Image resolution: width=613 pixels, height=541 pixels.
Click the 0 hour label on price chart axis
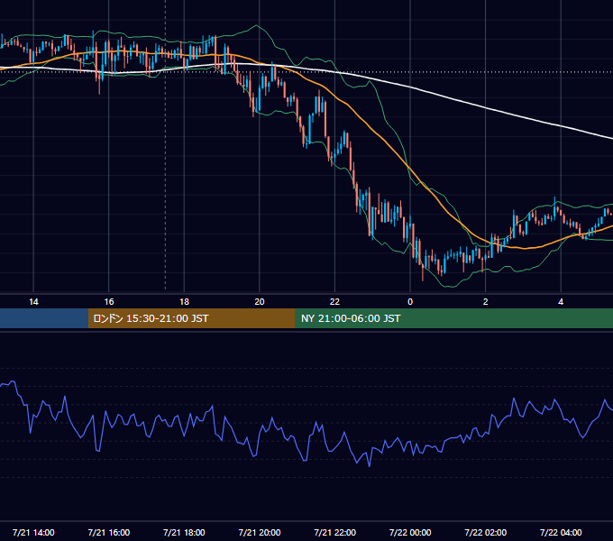410,302
